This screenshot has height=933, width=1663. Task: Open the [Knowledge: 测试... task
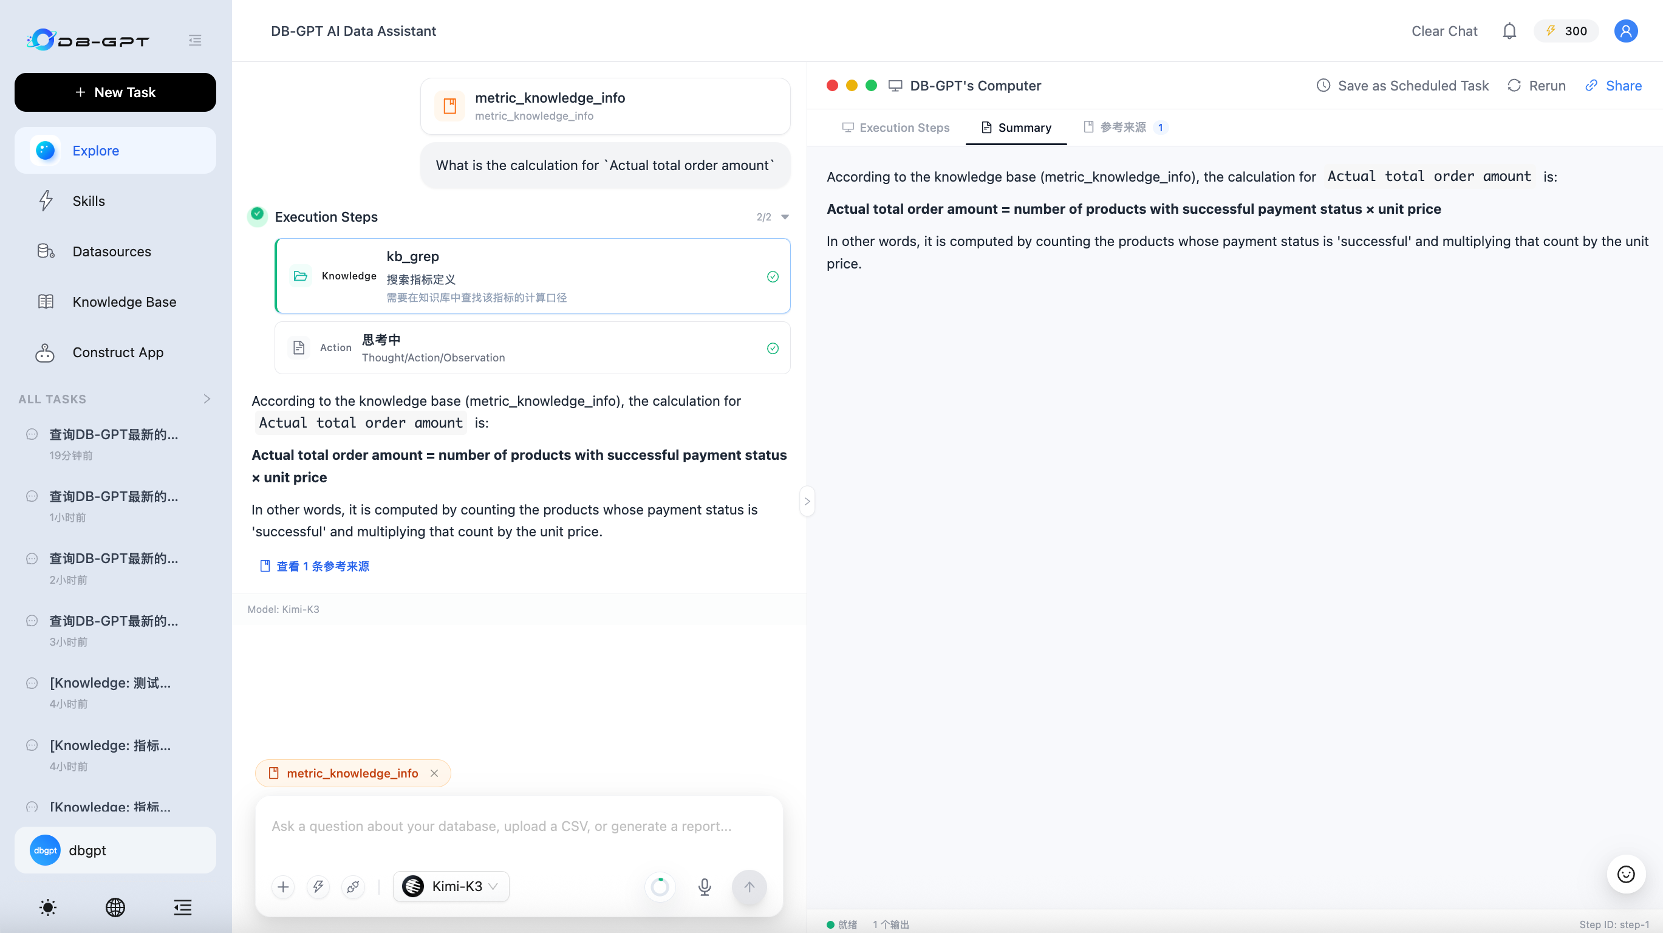tap(115, 692)
